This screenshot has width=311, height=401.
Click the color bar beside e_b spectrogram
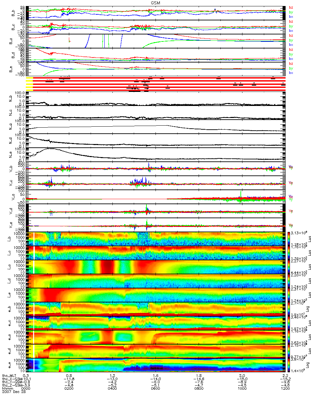(x=289, y=309)
